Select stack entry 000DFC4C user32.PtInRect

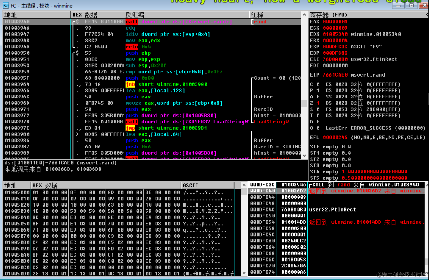click(337, 210)
